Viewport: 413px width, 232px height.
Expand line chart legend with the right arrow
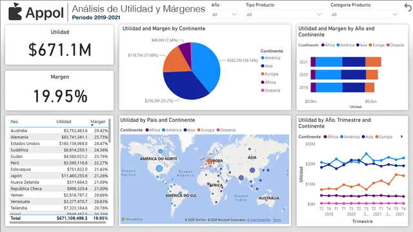(401, 137)
